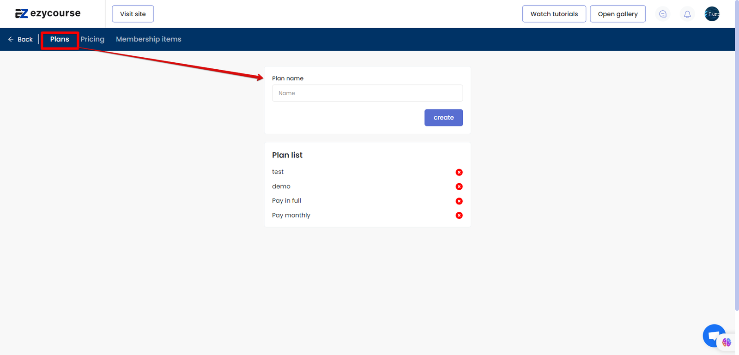Click the AI brain assistant icon
The height and width of the screenshot is (355, 739).
pos(727,342)
